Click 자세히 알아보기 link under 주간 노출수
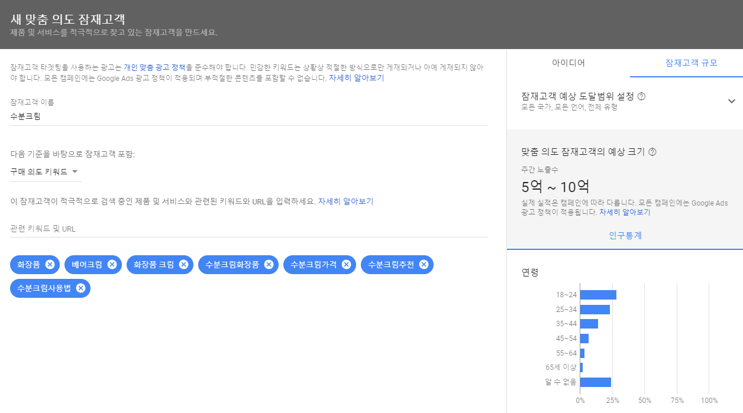The image size is (743, 413). [624, 212]
